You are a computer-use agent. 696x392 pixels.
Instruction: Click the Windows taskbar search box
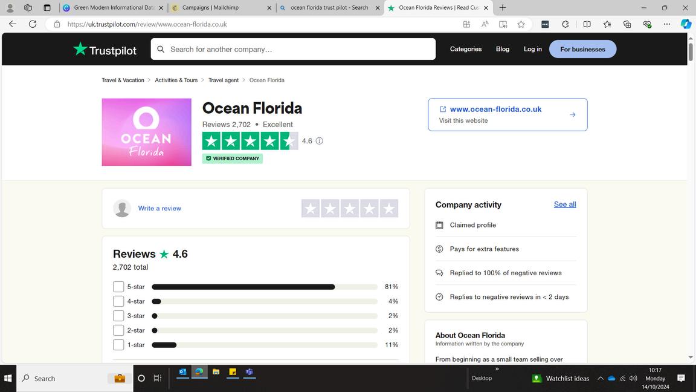74,378
